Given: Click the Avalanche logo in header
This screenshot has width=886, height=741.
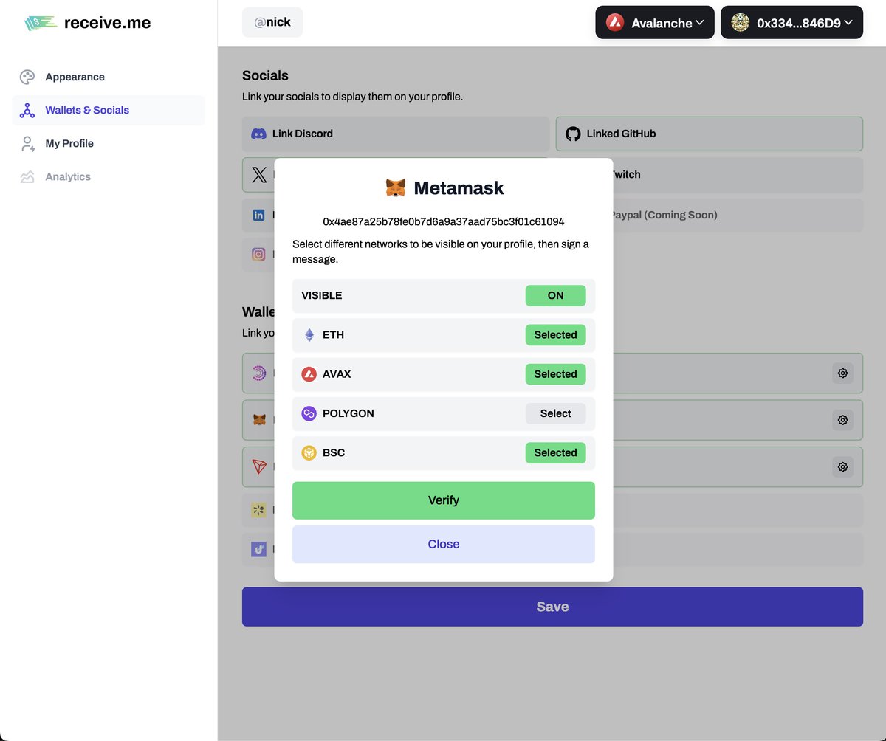Looking at the screenshot, I should (614, 23).
